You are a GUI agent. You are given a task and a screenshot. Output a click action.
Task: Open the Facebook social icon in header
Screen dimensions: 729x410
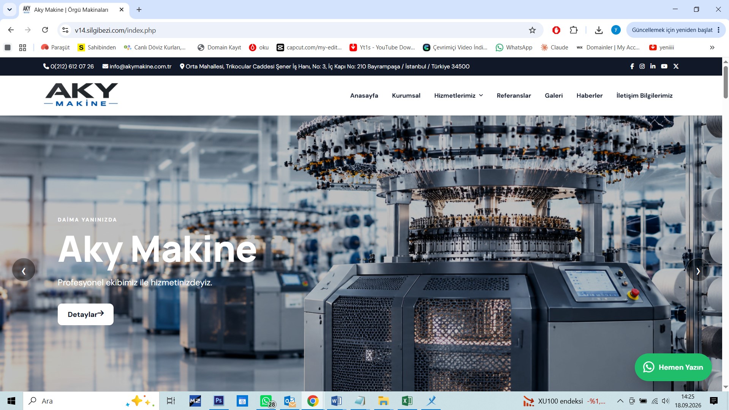click(632, 66)
